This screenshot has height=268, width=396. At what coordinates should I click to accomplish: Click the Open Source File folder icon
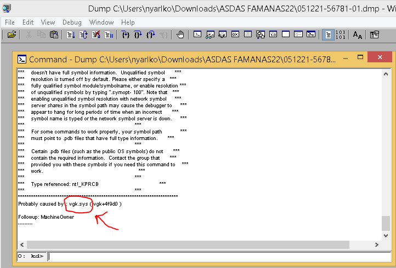(12, 34)
